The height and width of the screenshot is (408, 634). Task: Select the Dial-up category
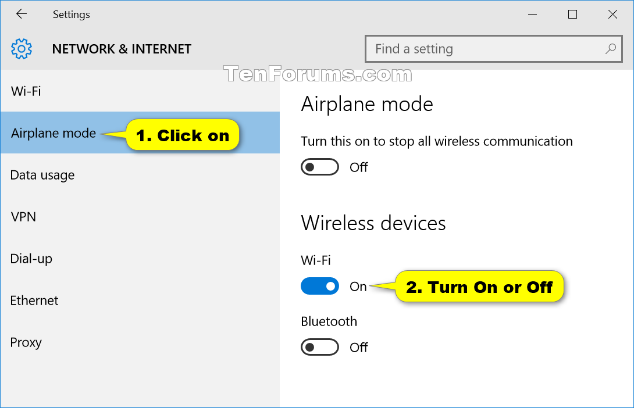(140, 259)
